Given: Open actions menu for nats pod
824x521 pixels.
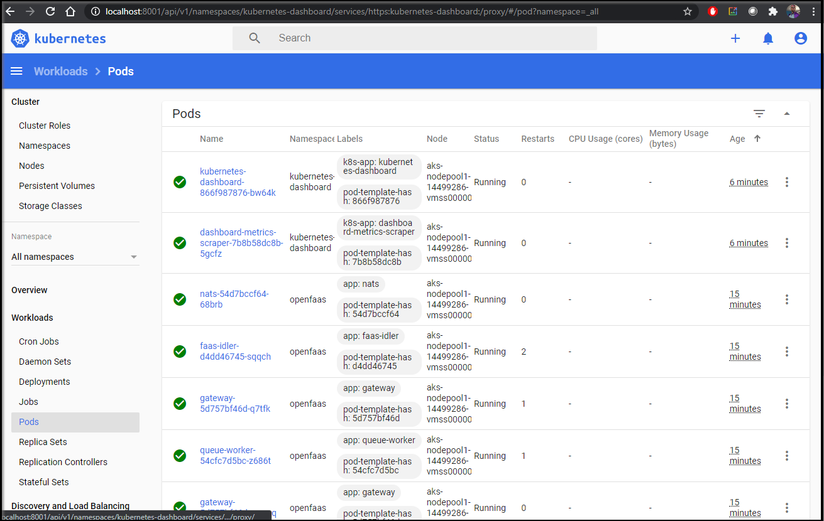Looking at the screenshot, I should tap(787, 299).
